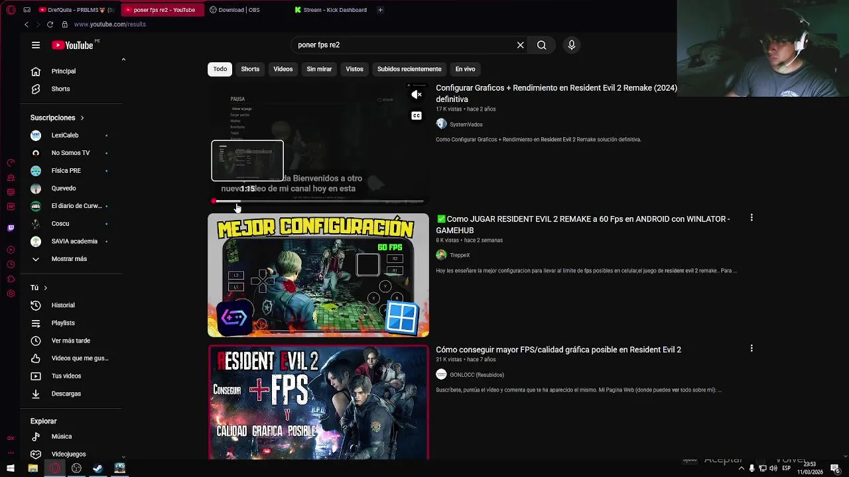Viewport: 849px width, 477px height.
Task: Open OBS Studio from the taskbar
Action: pyautogui.click(x=76, y=468)
